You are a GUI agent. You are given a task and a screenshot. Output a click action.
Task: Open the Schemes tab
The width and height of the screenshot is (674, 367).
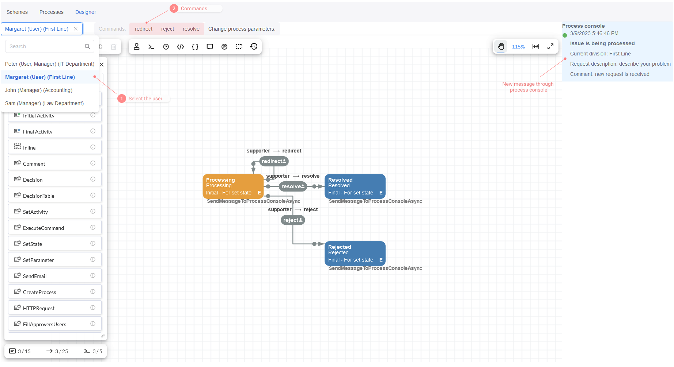click(x=17, y=12)
